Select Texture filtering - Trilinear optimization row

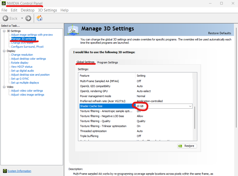(136, 126)
